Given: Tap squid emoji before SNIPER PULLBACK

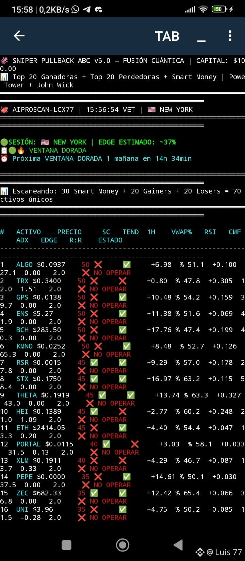Looking at the screenshot, I should pos(4,61).
